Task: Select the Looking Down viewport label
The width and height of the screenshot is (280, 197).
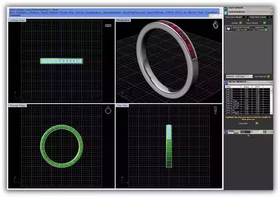Action: (17, 20)
